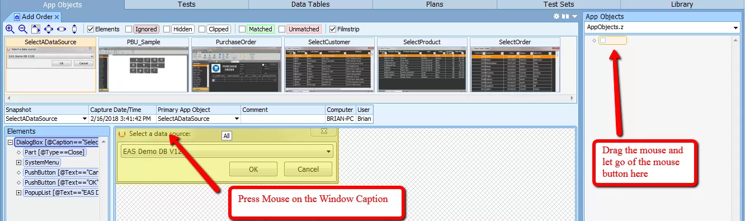The height and width of the screenshot is (221, 745).
Task: Uncheck the Elements checkbox
Action: coord(90,29)
